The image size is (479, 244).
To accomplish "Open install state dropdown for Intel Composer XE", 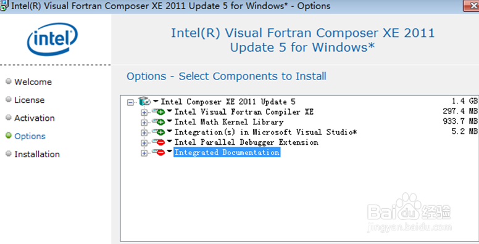I will click(x=156, y=101).
